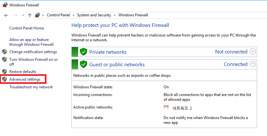Click the Windows Firewall breadcrumb segment
The image size is (267, 136).
pyautogui.click(x=133, y=15)
